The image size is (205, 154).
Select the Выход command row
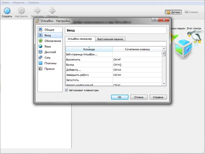click(114, 65)
